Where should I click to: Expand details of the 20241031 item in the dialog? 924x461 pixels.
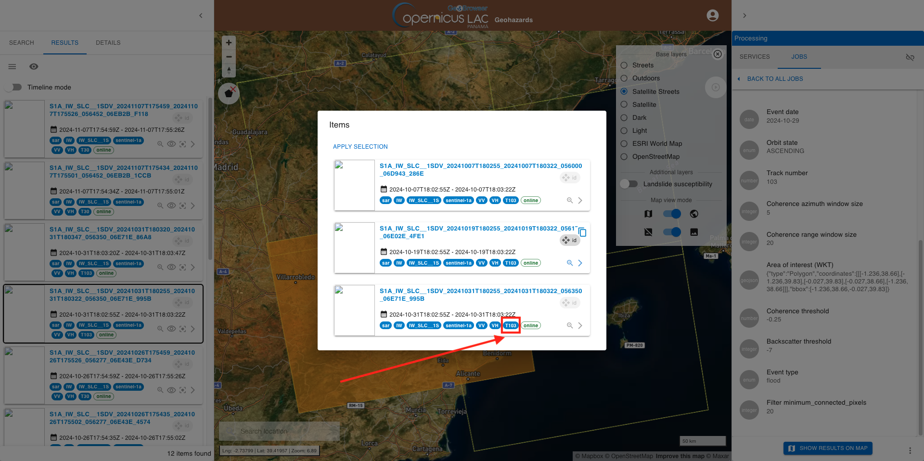click(580, 326)
